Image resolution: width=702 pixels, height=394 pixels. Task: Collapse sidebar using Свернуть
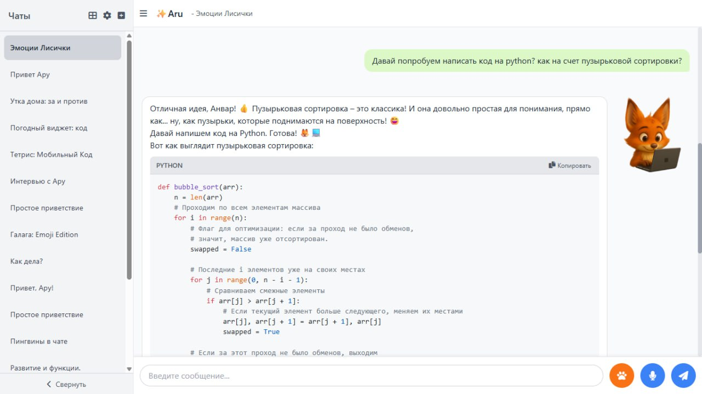point(66,384)
